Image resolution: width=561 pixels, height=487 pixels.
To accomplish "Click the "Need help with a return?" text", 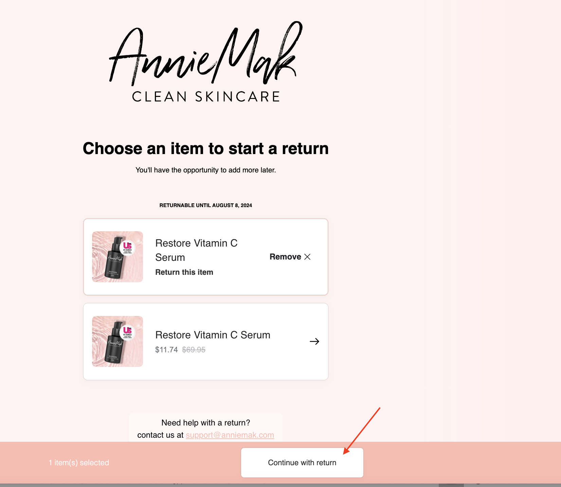I will (x=206, y=423).
